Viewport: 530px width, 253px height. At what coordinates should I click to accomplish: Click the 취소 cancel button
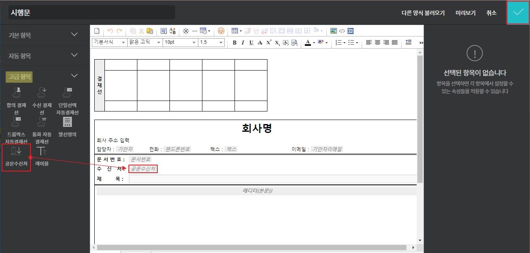(x=491, y=13)
